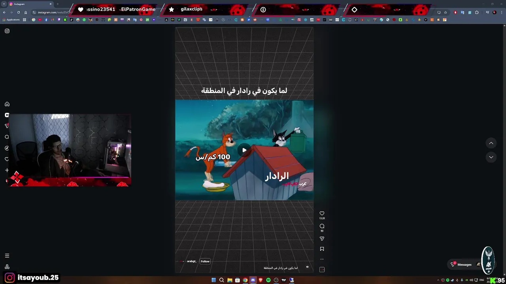Open the Twitch bookmark icon

tap(59, 20)
